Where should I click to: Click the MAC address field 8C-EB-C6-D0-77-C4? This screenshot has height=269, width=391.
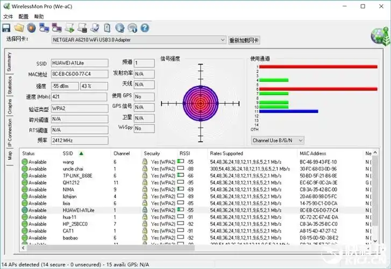tap(80, 74)
